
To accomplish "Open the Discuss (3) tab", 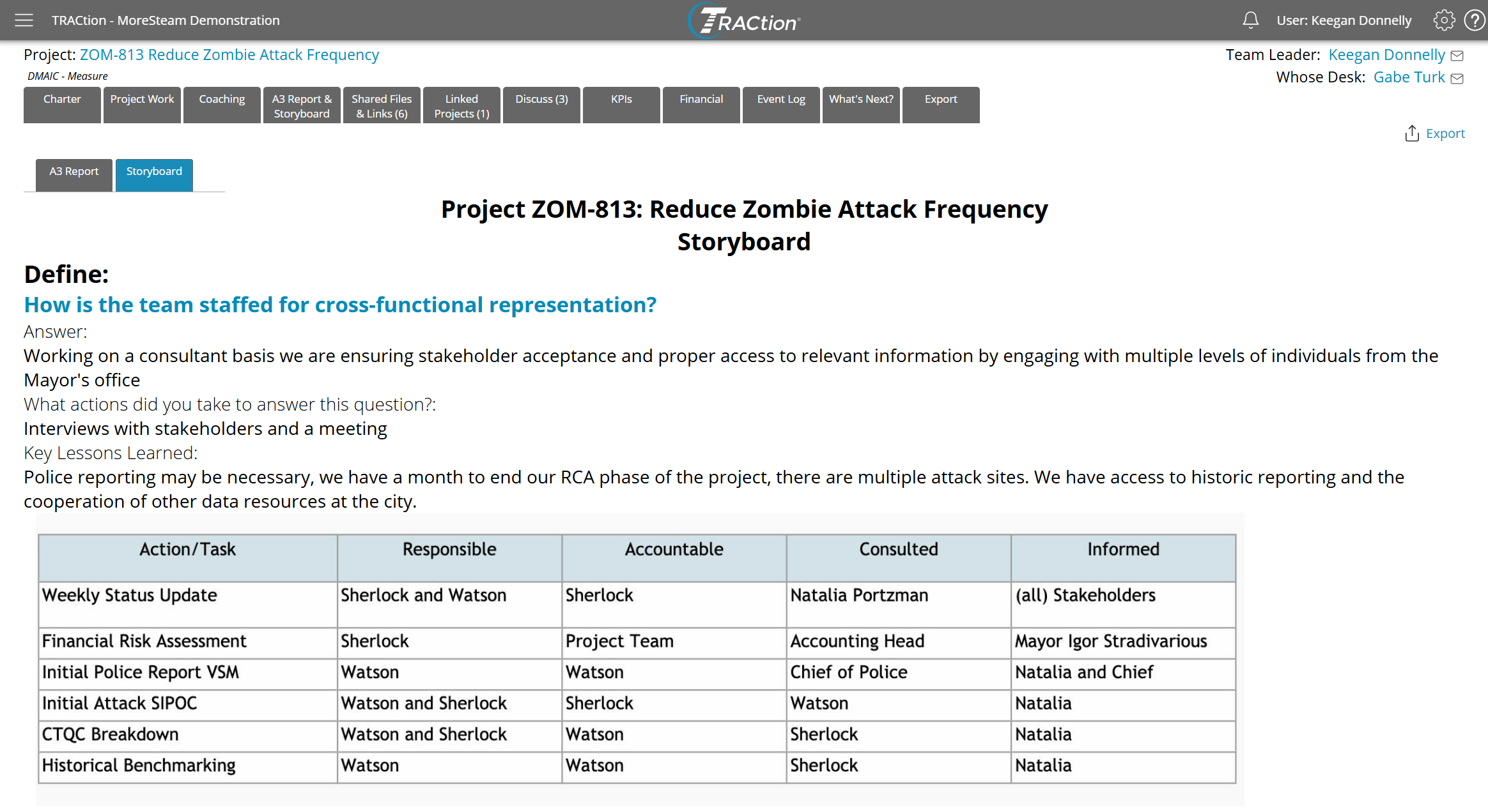I will coord(541,105).
